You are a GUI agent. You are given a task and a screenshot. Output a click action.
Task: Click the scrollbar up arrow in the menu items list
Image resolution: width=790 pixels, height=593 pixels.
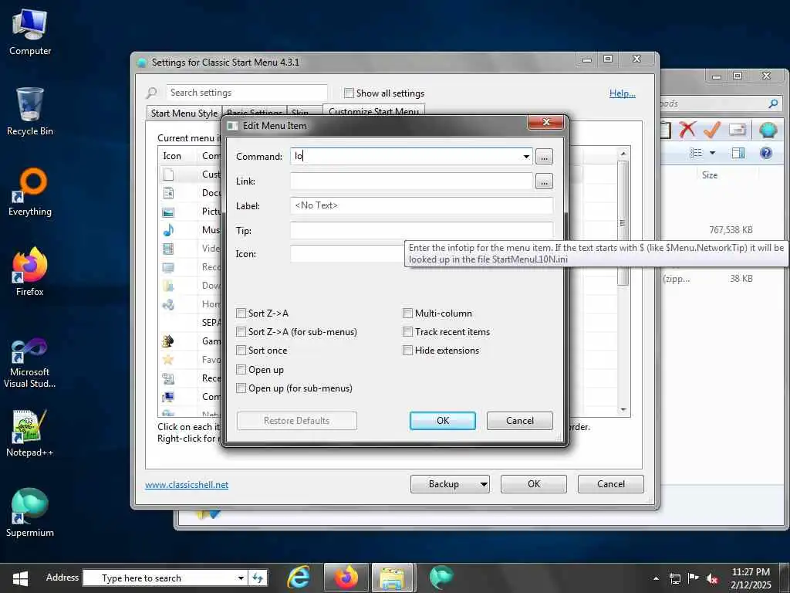coord(623,153)
